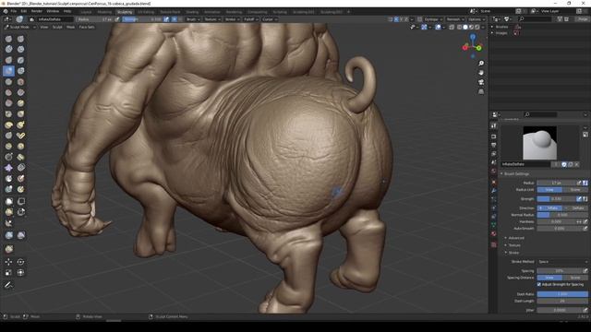
Task: Open the Window menu
Action: tap(53, 11)
